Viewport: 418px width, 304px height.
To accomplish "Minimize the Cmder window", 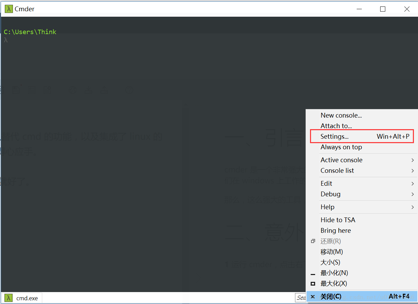I will click(x=359, y=9).
